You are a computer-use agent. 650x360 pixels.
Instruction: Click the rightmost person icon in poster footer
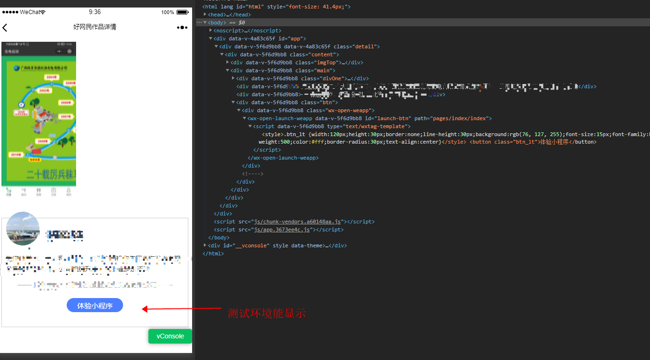pos(69,191)
